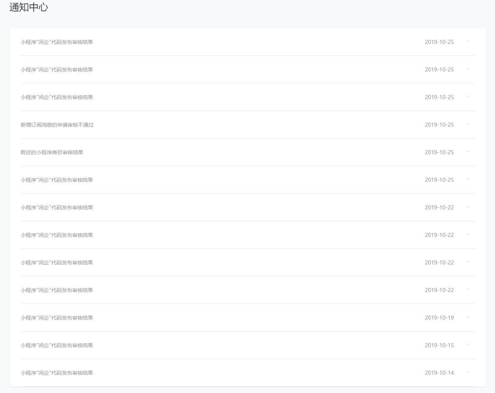This screenshot has height=393, width=495.
Task: Open the 小程序 notification dated 2019-10-15
Action: (x=57, y=345)
